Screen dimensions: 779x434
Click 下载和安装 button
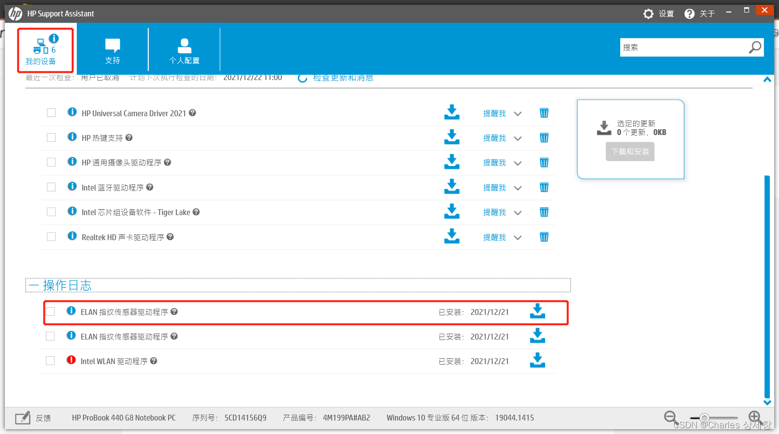click(630, 151)
